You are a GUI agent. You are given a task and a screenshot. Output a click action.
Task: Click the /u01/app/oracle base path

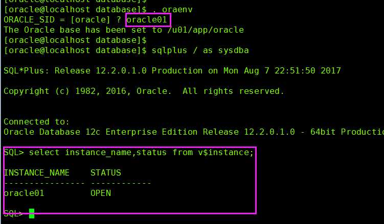(205, 30)
